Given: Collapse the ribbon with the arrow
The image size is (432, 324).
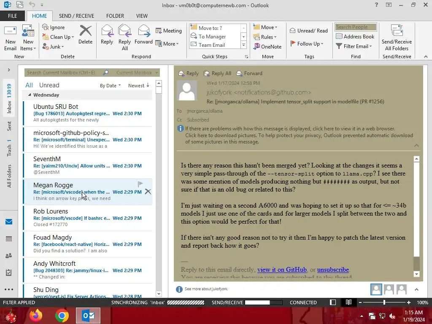Looking at the screenshot, I should point(426,57).
